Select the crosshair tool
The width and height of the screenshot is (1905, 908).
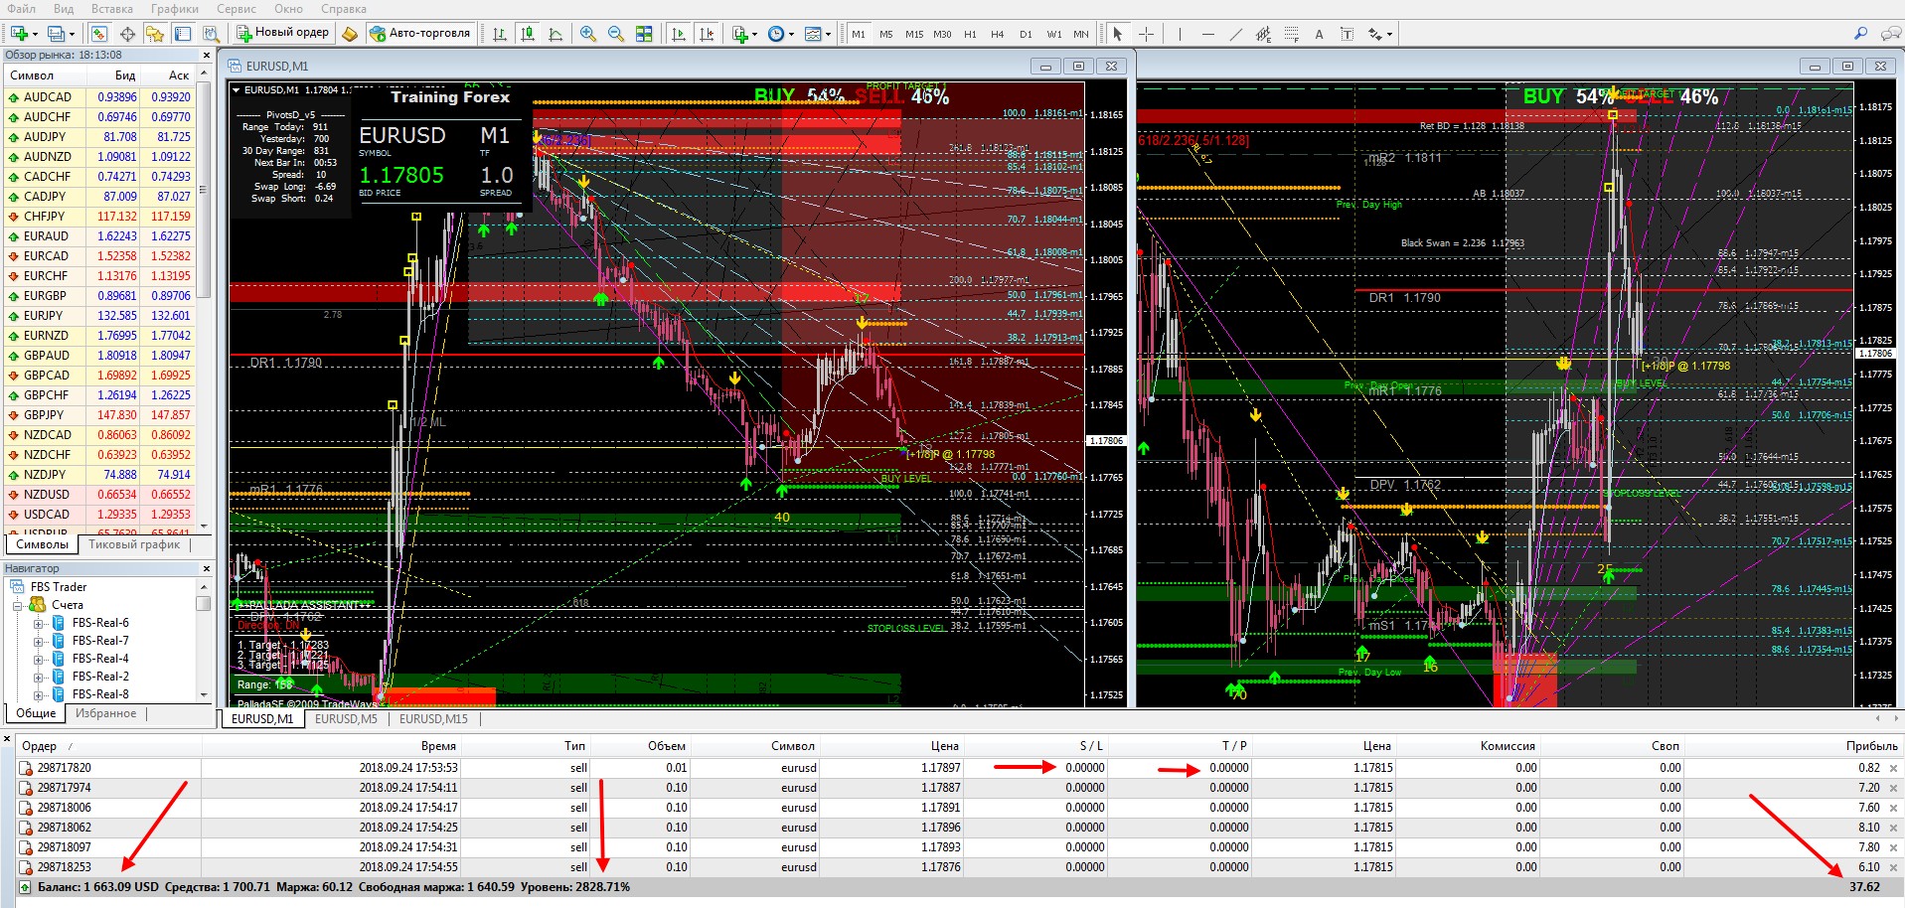click(x=1146, y=34)
